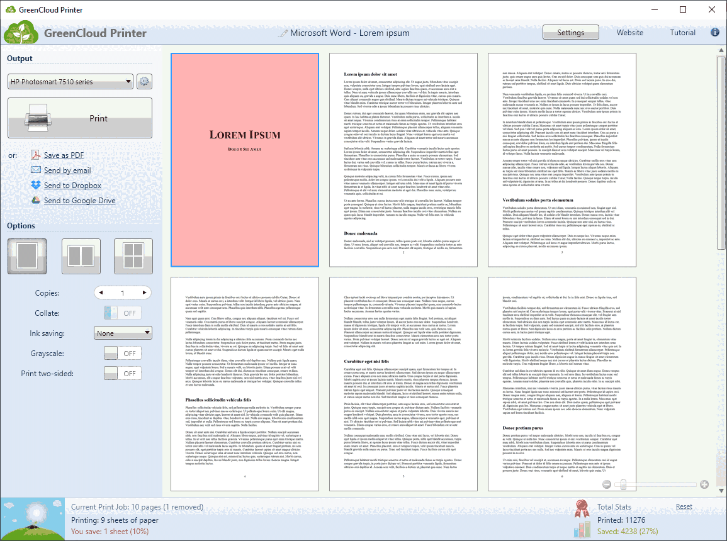
Task: Switch to the Settings view
Action: click(570, 32)
